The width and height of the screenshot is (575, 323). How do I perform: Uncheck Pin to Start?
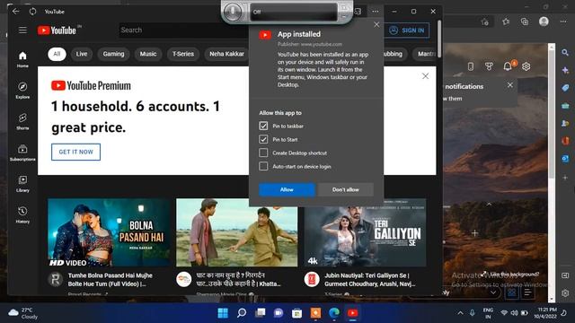point(263,140)
